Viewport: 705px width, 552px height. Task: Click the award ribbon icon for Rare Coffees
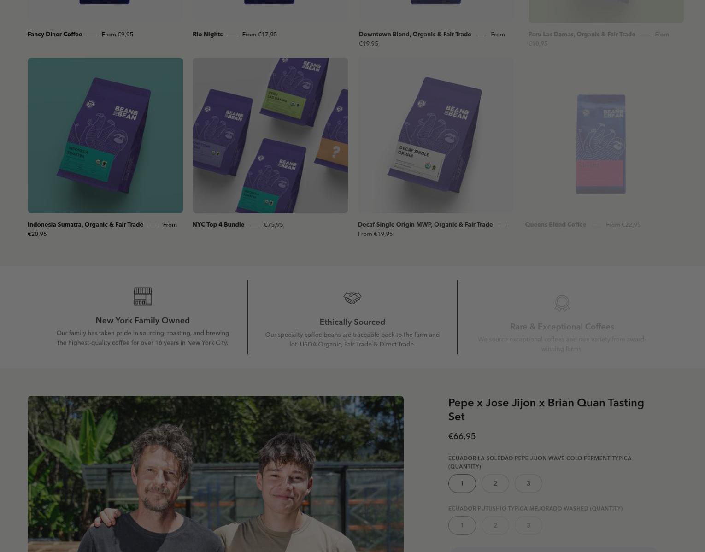(x=562, y=303)
